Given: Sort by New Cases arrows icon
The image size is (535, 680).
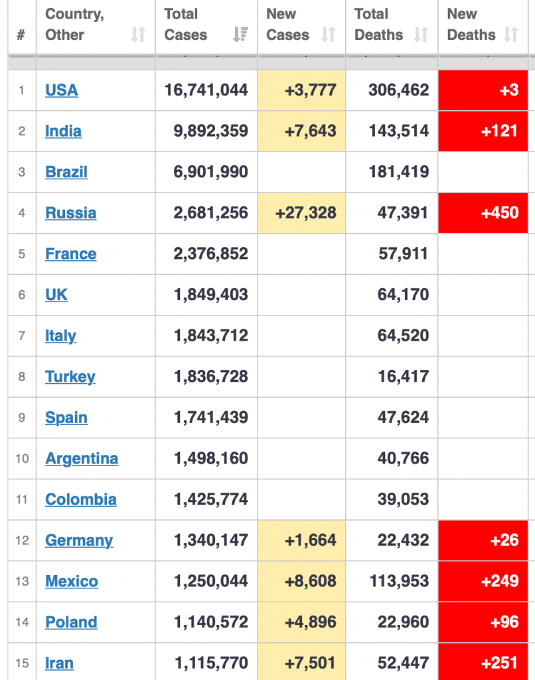Looking at the screenshot, I should click(328, 35).
